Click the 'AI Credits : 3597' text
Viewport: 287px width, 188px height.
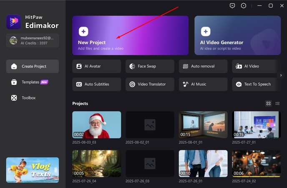coord(34,43)
